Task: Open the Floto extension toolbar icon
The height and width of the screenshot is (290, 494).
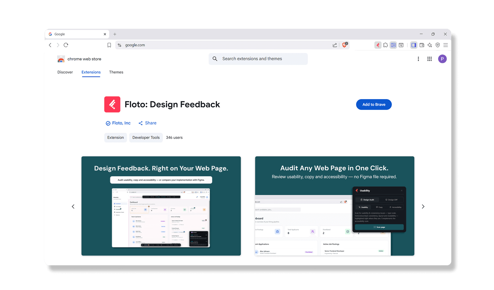Action: (378, 45)
